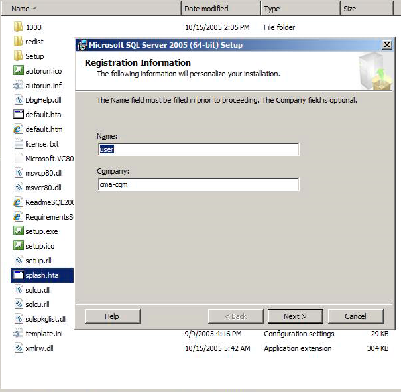This screenshot has width=401, height=392.
Task: Open setup Help button
Action: (x=112, y=316)
